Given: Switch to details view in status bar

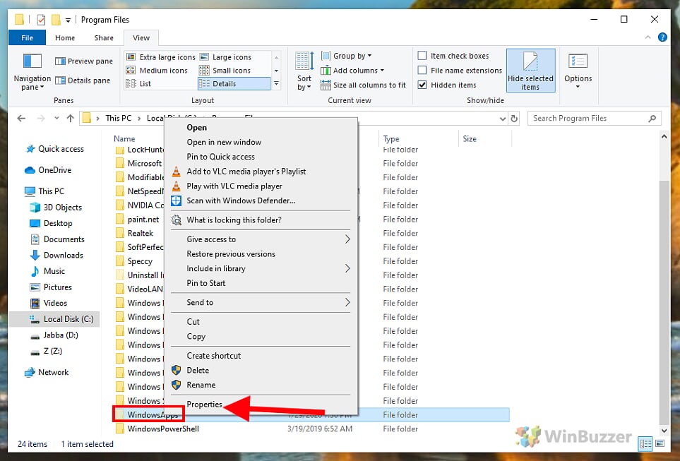Looking at the screenshot, I should coord(645,443).
